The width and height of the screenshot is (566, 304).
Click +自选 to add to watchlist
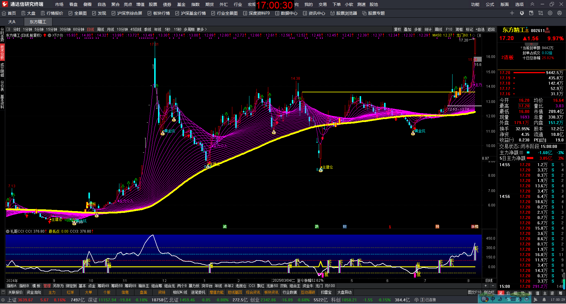[480, 29]
